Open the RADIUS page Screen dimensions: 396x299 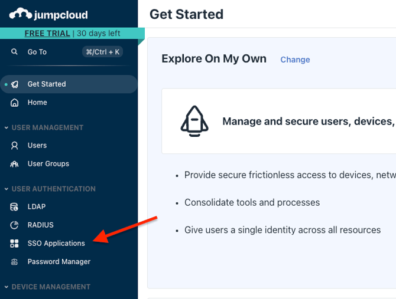click(x=69, y=225)
